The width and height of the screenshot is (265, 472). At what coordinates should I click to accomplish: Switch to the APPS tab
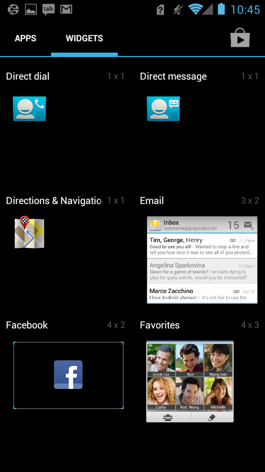click(26, 38)
